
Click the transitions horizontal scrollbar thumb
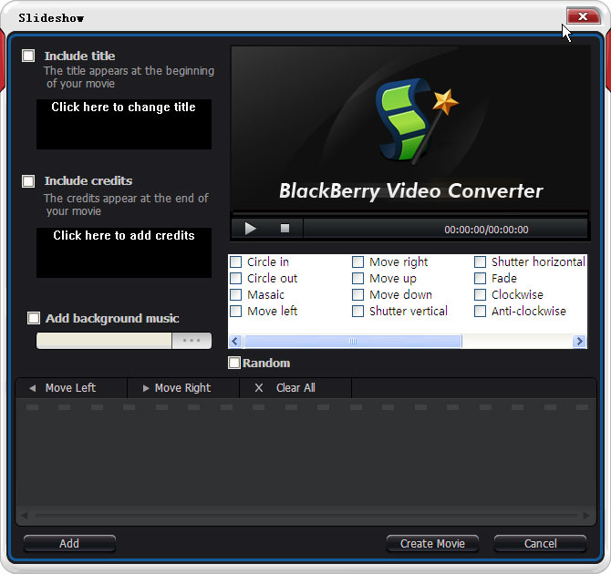pos(353,342)
